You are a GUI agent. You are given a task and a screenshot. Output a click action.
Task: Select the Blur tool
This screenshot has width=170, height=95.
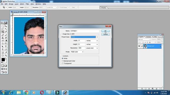[3, 43]
